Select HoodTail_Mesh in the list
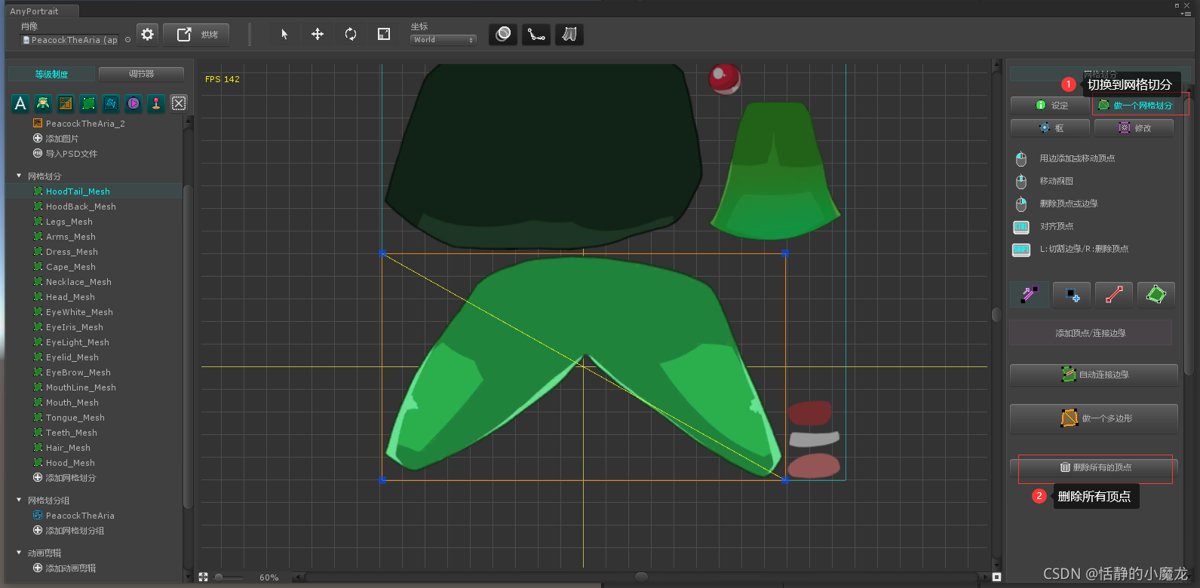This screenshot has width=1200, height=588. (x=94, y=191)
